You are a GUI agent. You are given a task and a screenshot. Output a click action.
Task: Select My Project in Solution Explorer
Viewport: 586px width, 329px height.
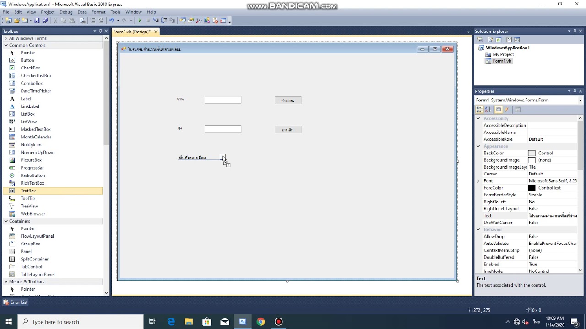pyautogui.click(x=503, y=54)
